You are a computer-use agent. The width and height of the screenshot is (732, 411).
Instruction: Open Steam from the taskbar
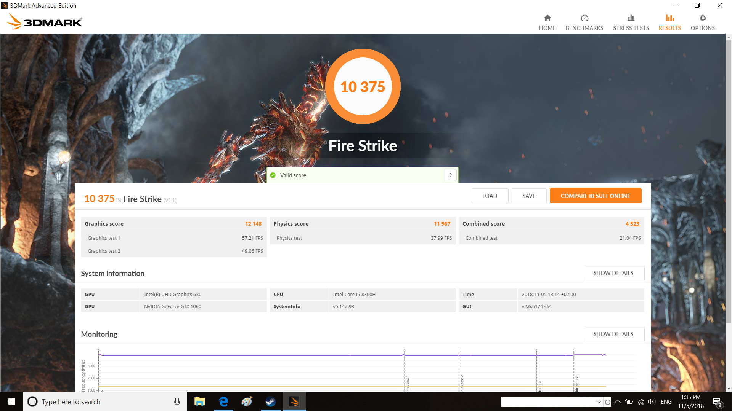coord(270,401)
